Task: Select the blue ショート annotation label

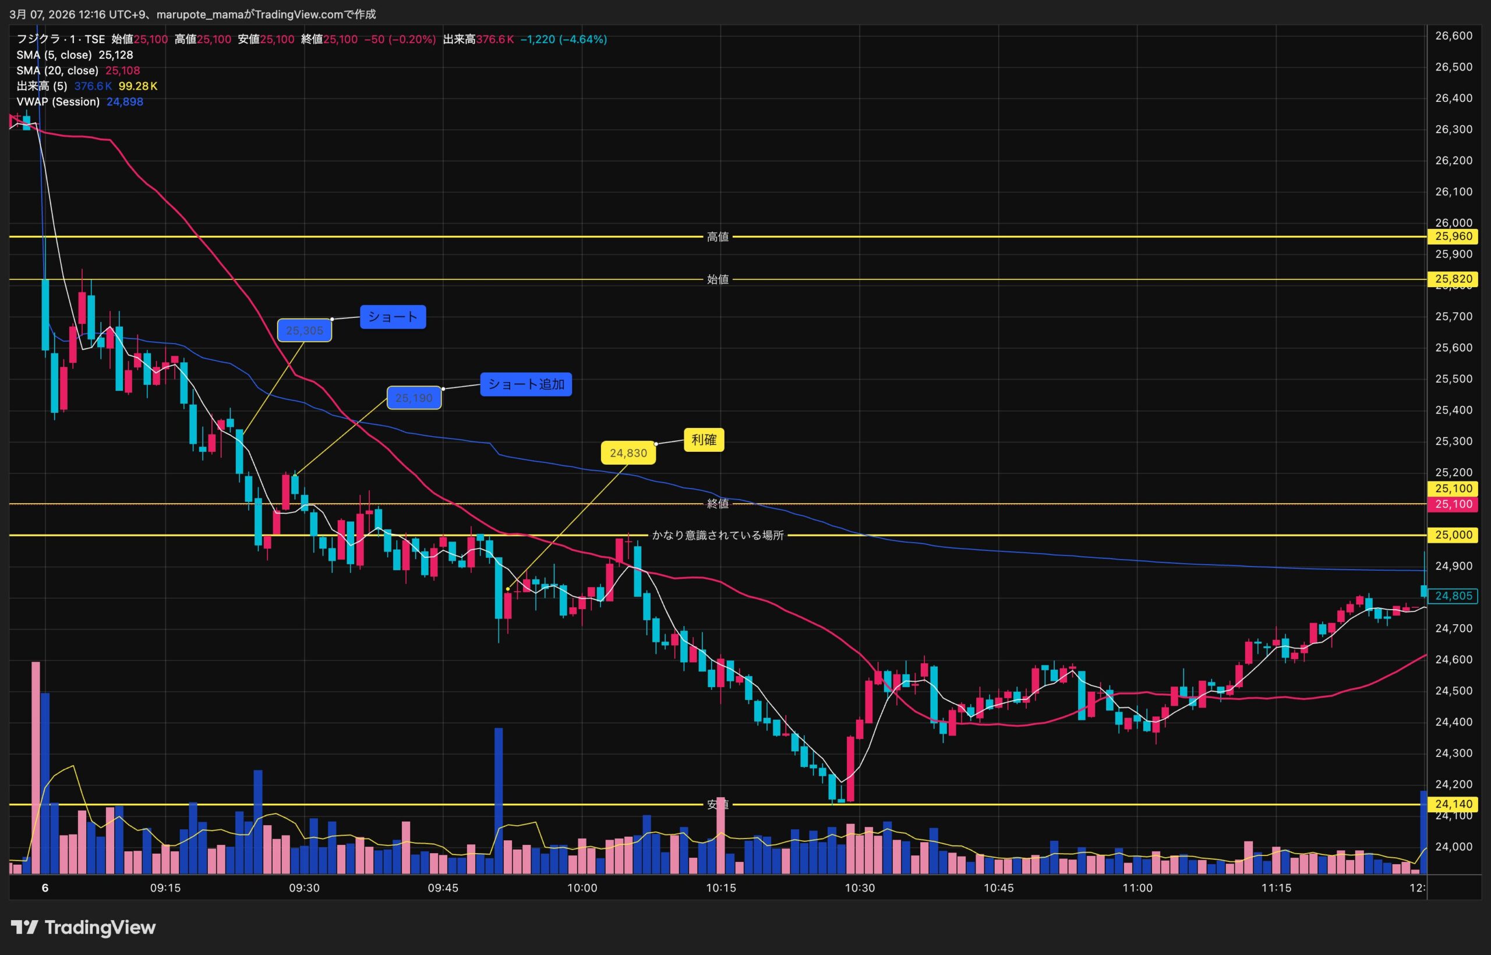Action: tap(393, 317)
